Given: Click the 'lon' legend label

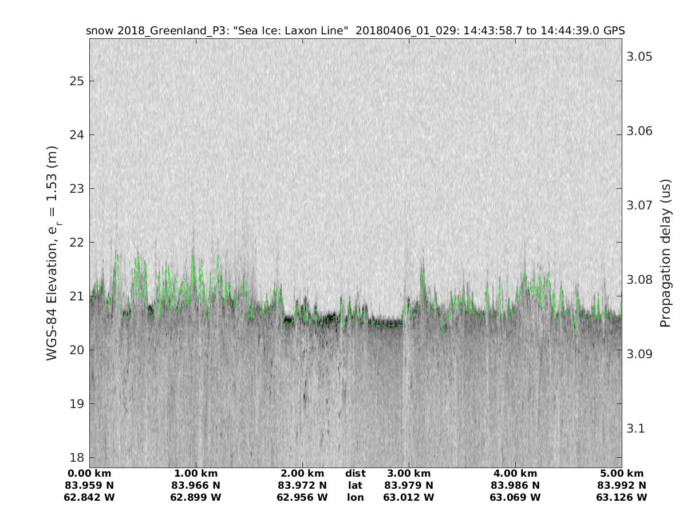Looking at the screenshot, I should tap(355, 497).
